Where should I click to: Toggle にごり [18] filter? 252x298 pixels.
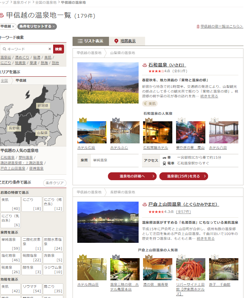click(x=32, y=204)
